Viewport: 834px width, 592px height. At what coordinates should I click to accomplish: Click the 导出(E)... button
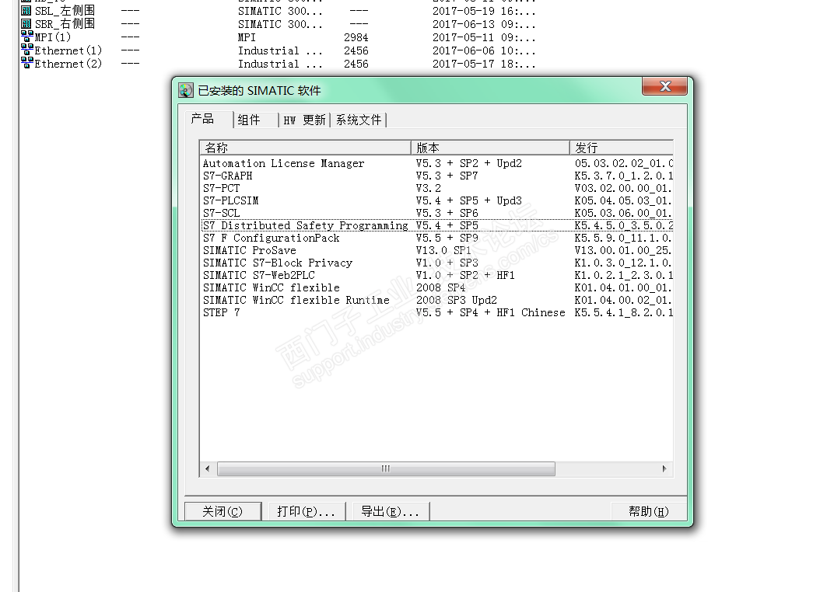pyautogui.click(x=390, y=511)
